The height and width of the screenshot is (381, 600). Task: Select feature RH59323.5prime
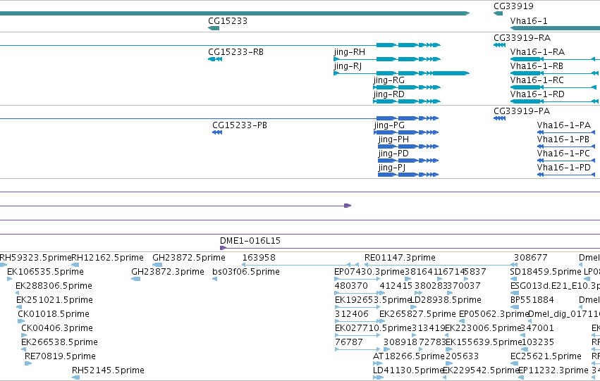click(35, 258)
